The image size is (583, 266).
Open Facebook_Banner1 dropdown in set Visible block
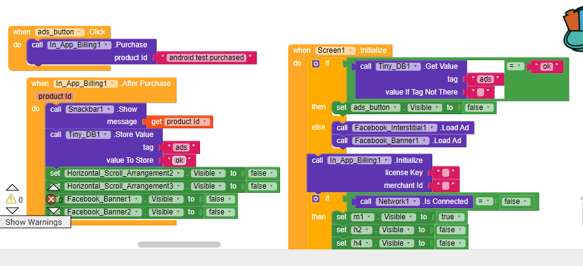click(x=103, y=199)
